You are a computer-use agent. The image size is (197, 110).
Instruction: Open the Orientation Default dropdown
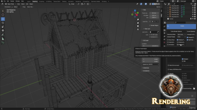pyautogui.click(x=16, y=7)
